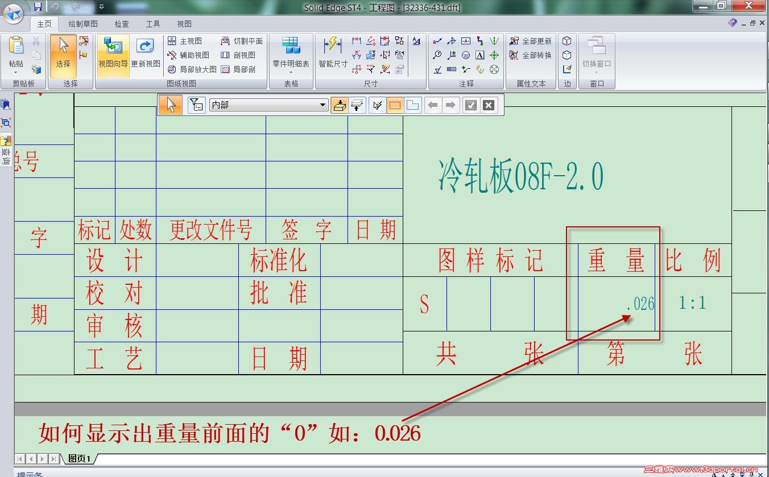Create Section View (剖视图)
The image size is (769, 477).
point(238,55)
